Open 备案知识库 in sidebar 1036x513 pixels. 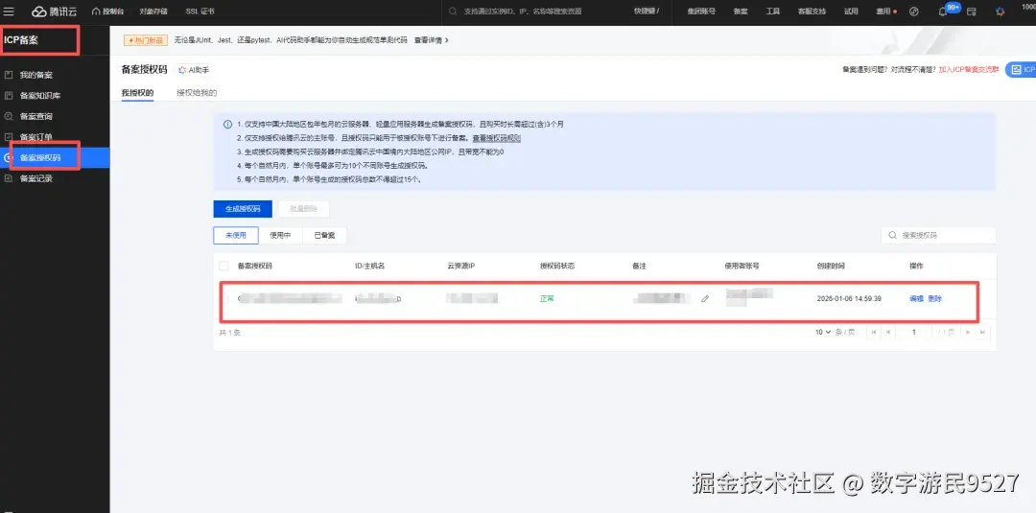tap(40, 96)
